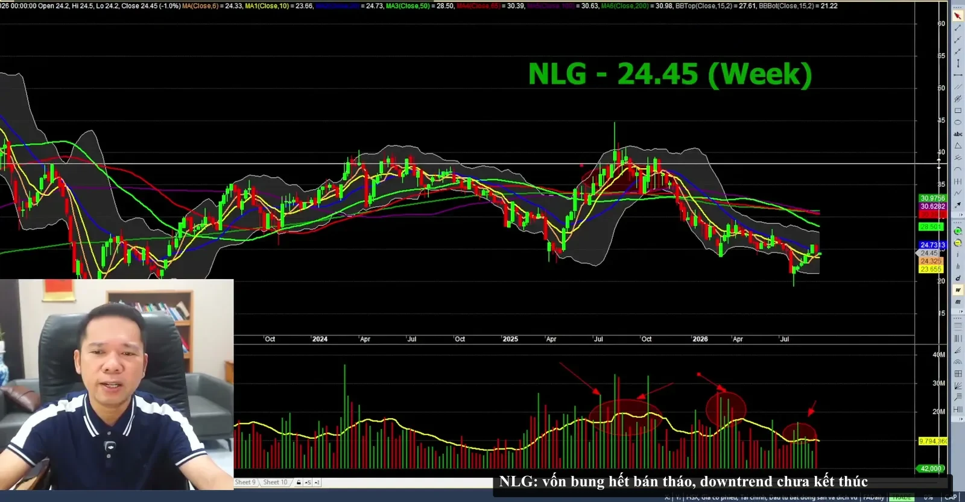Switch chart to monthly interval (m)
This screenshot has width=965, height=502.
[958, 302]
